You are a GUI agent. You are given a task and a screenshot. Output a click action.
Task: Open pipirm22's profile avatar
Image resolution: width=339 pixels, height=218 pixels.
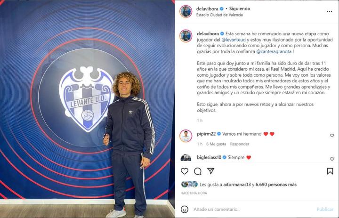point(186,136)
